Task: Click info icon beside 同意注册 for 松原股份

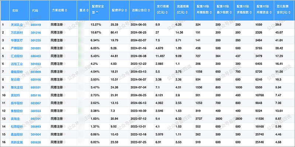Action: pyautogui.click(x=64, y=127)
